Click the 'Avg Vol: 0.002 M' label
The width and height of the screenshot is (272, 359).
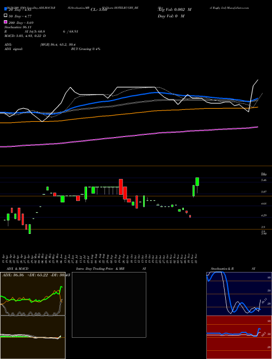[x=175, y=10]
